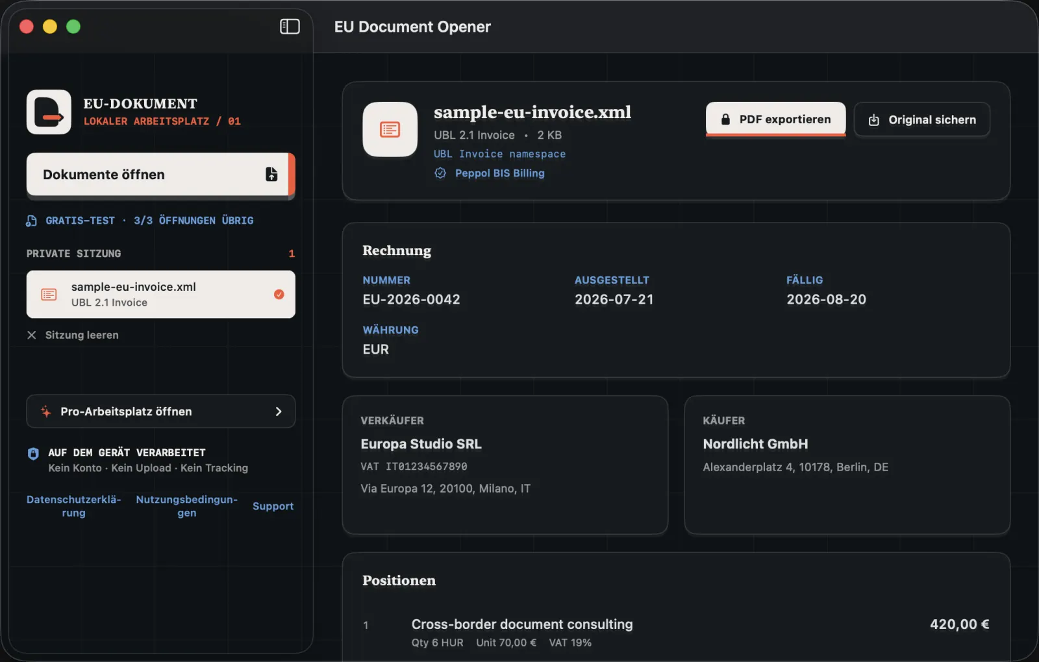1039x662 pixels.
Task: Export the invoice with PDF exportieren
Action: (x=776, y=119)
